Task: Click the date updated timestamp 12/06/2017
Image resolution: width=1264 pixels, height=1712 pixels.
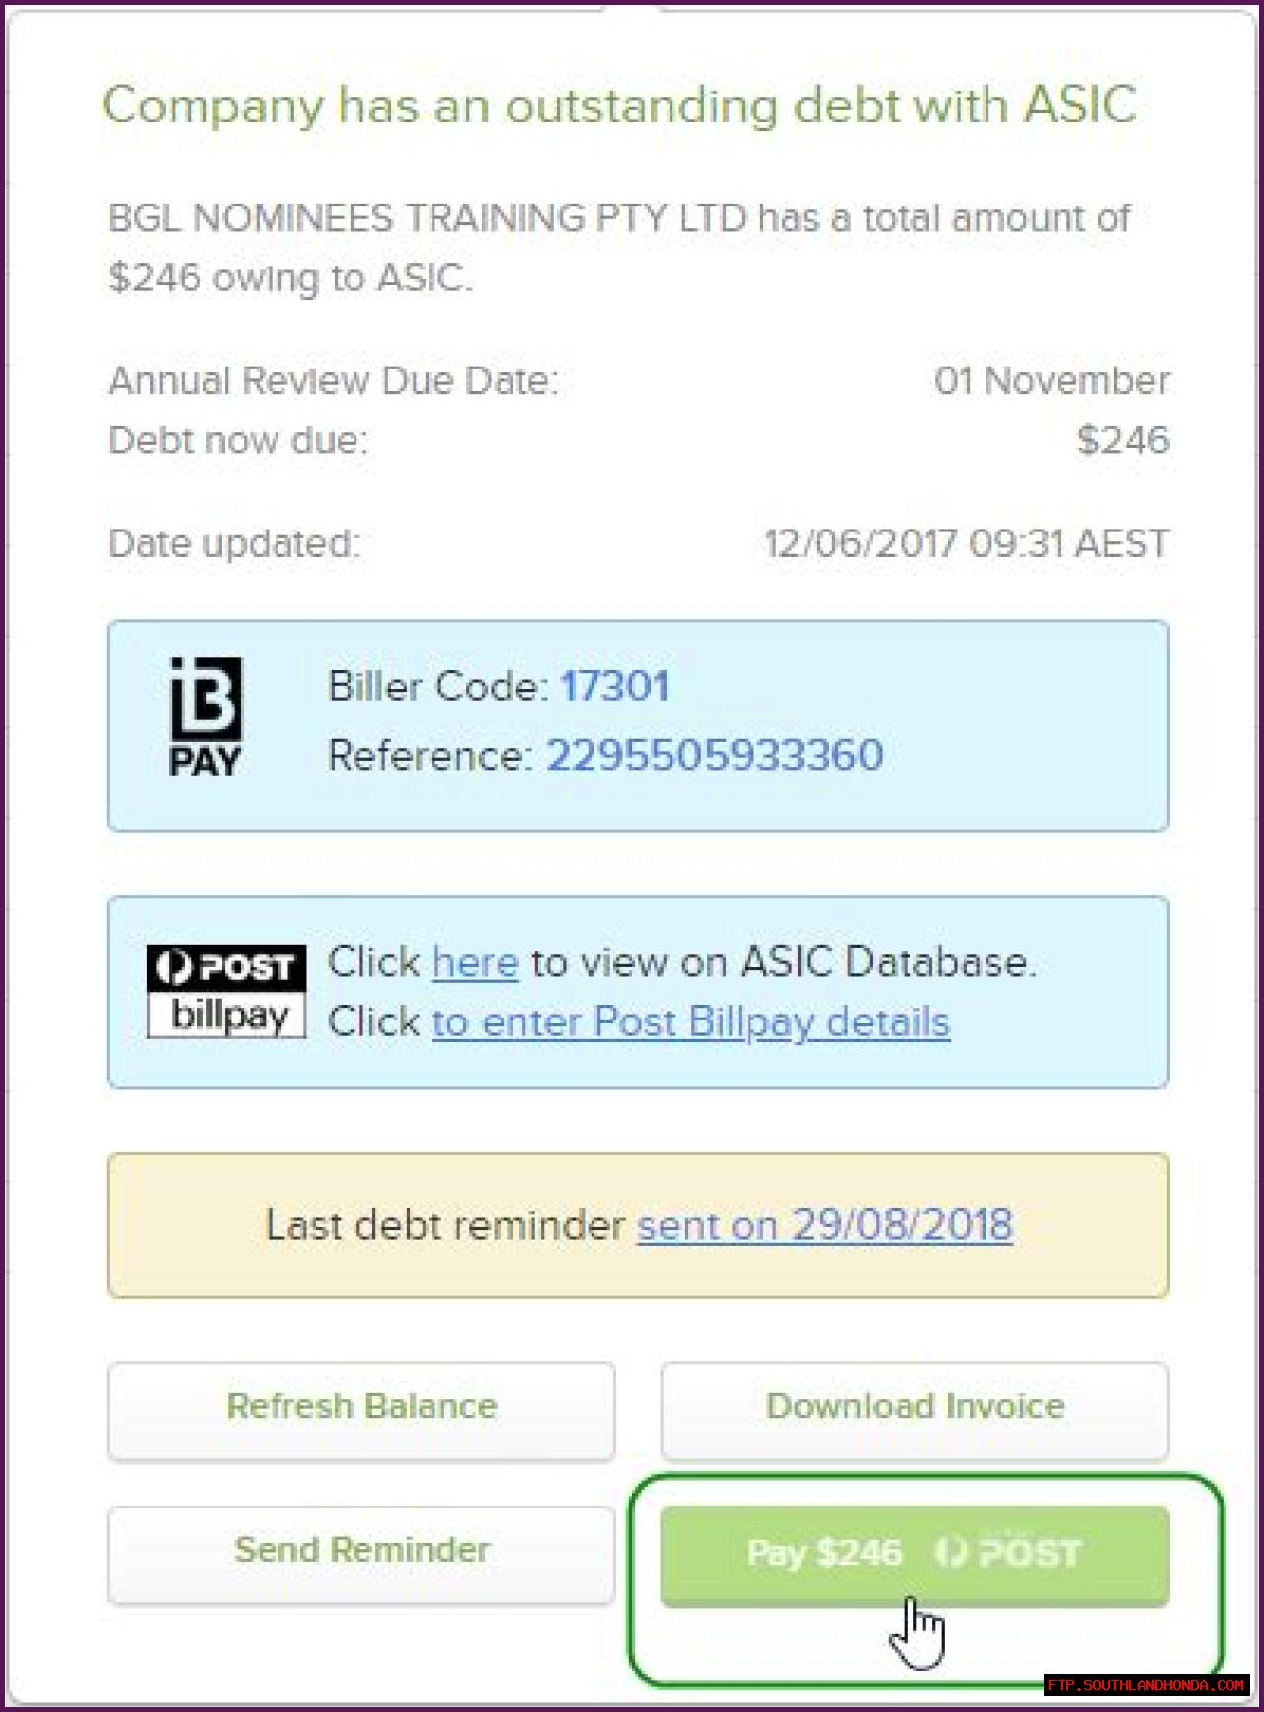Action: click(966, 544)
